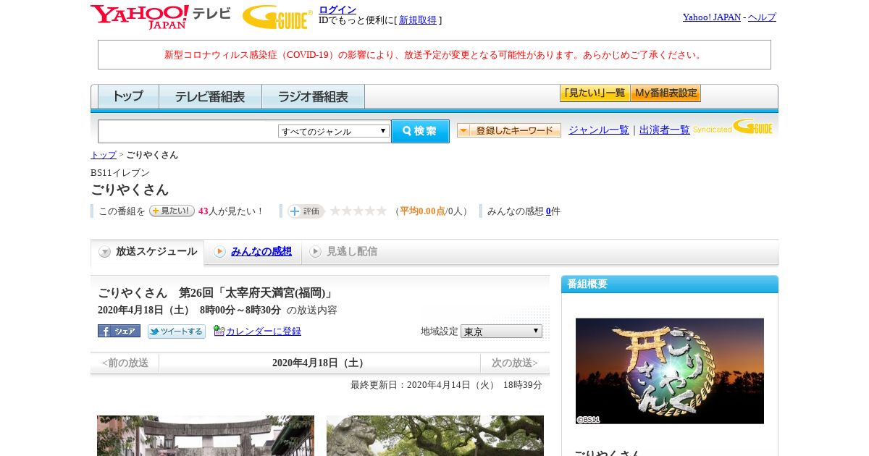This screenshot has width=869, height=456.
Task: Click the ごりやくさん program thumbnail image
Action: click(670, 371)
